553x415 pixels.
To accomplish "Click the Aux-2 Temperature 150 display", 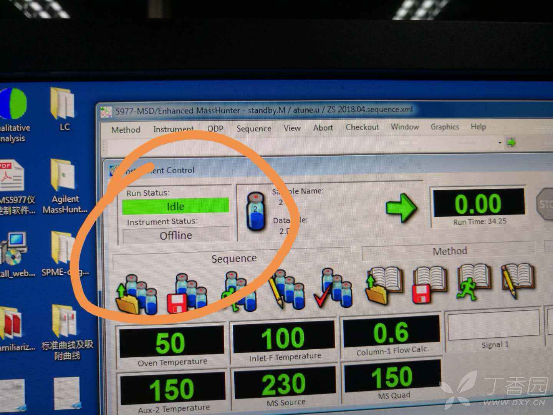I will tap(173, 389).
